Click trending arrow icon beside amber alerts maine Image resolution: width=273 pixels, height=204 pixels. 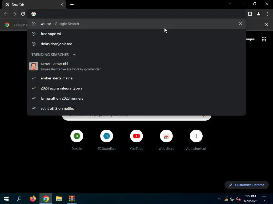click(x=34, y=78)
